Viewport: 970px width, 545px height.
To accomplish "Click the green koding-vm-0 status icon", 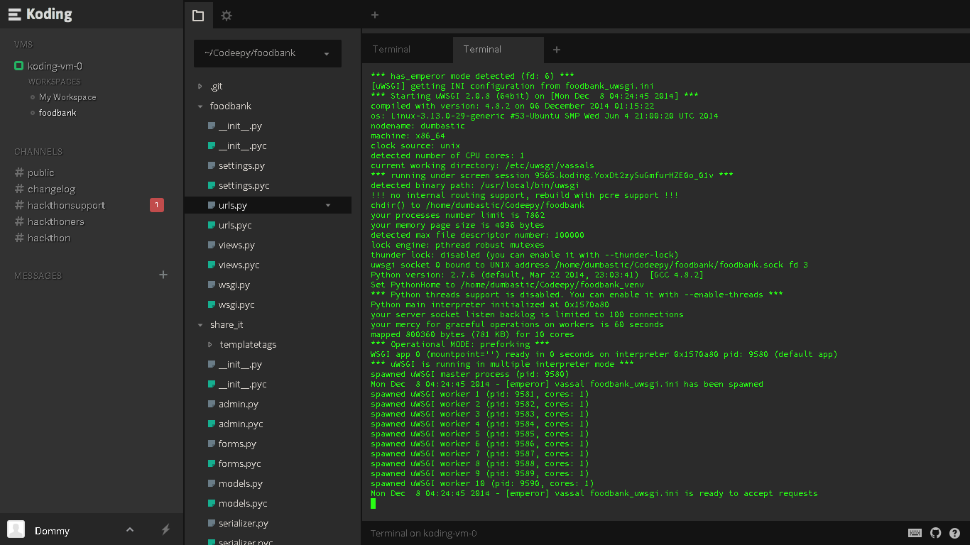I will (x=19, y=66).
